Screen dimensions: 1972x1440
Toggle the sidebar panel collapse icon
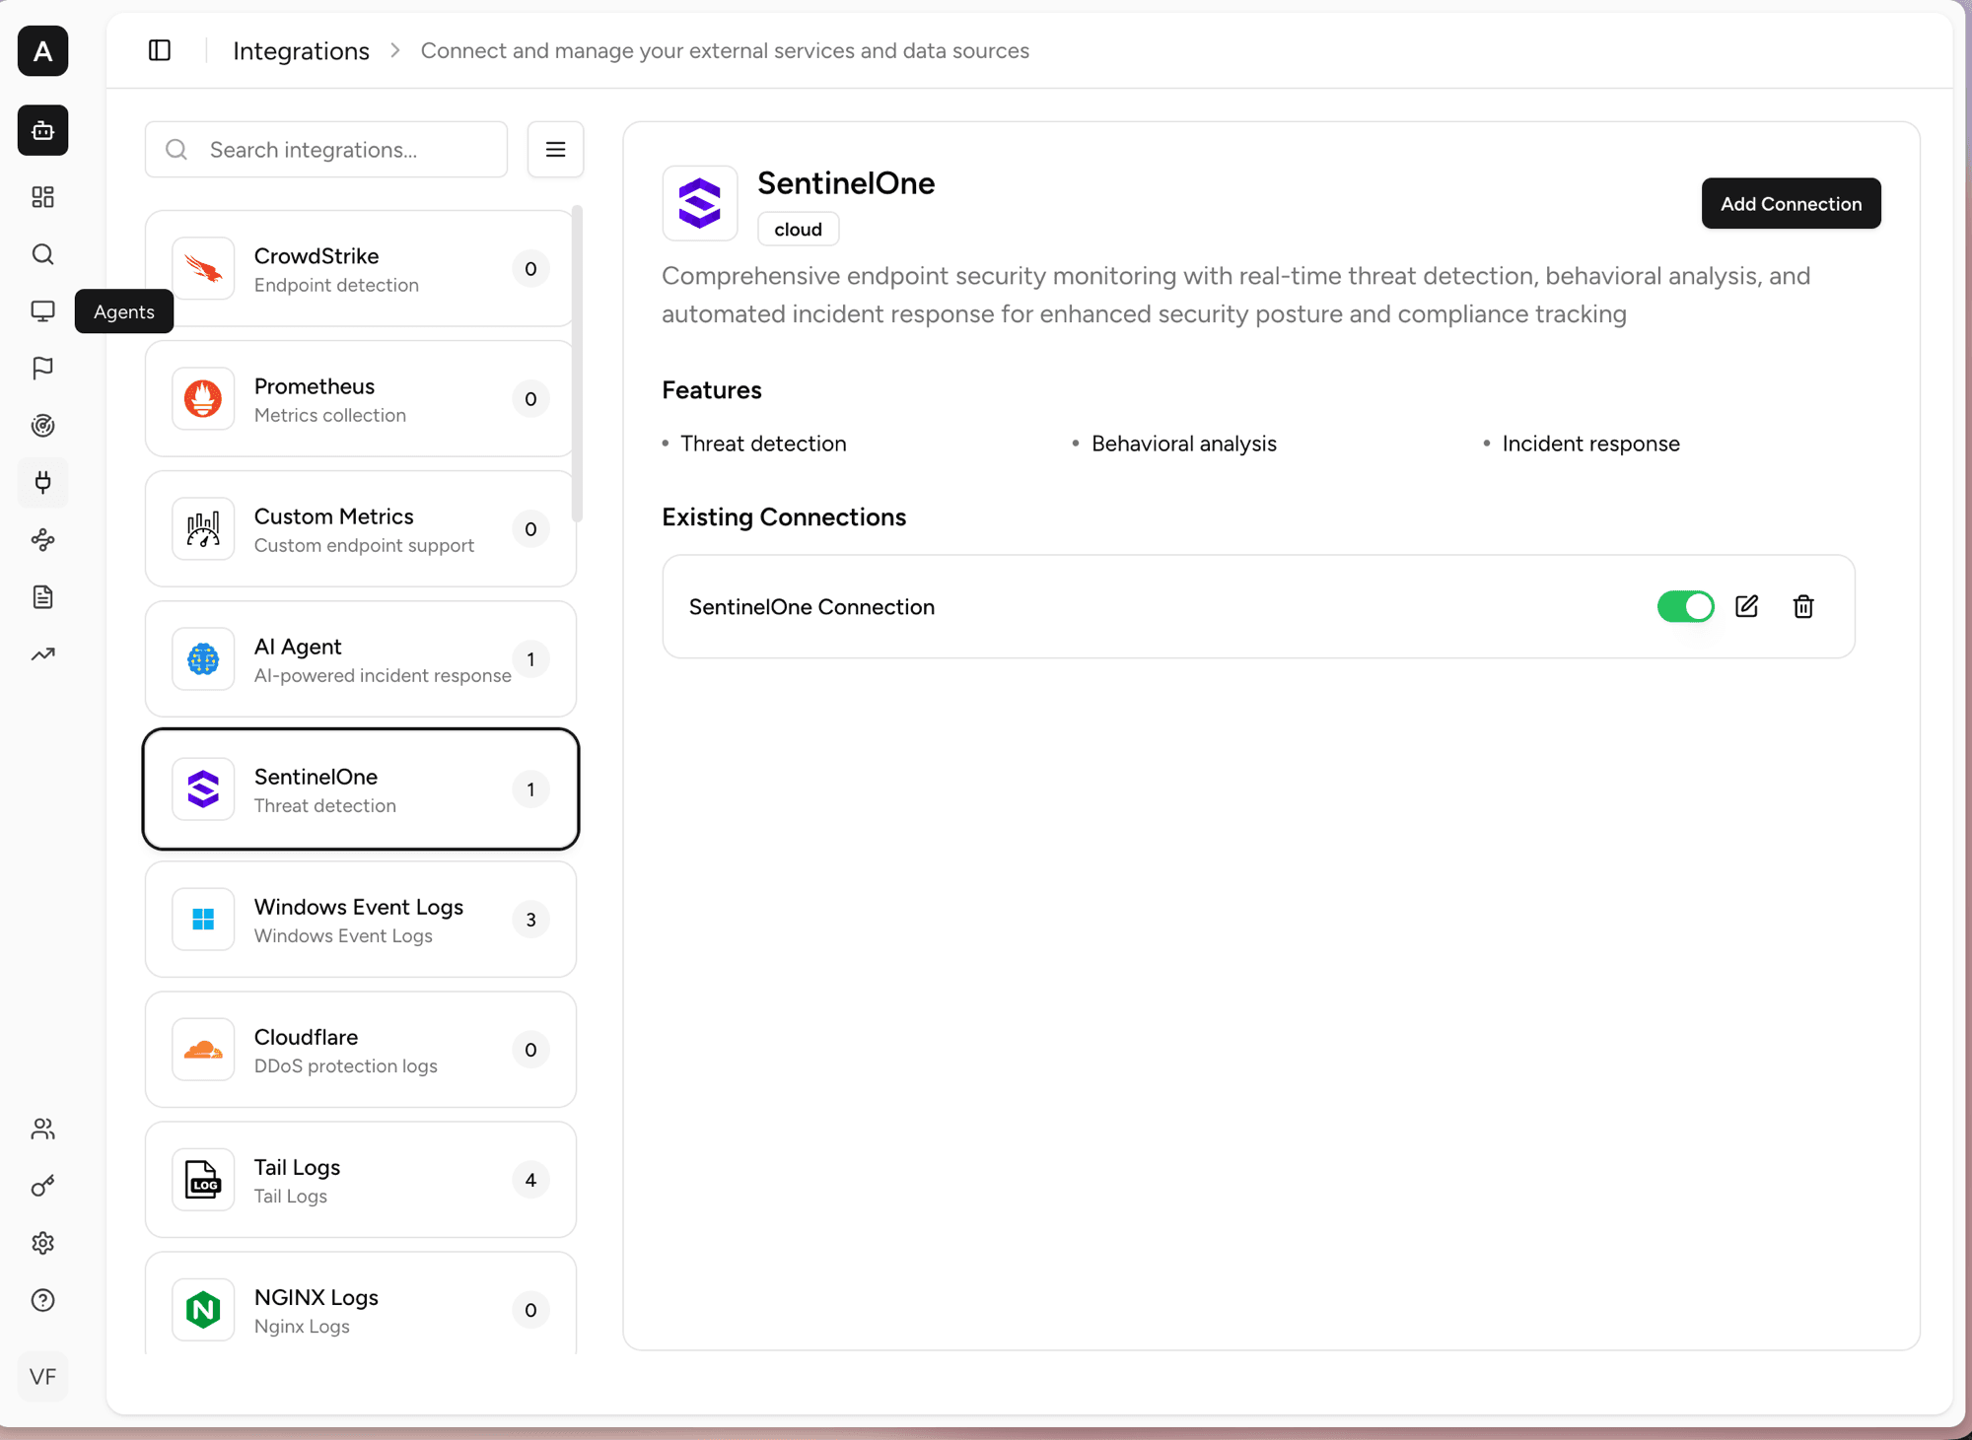[160, 50]
